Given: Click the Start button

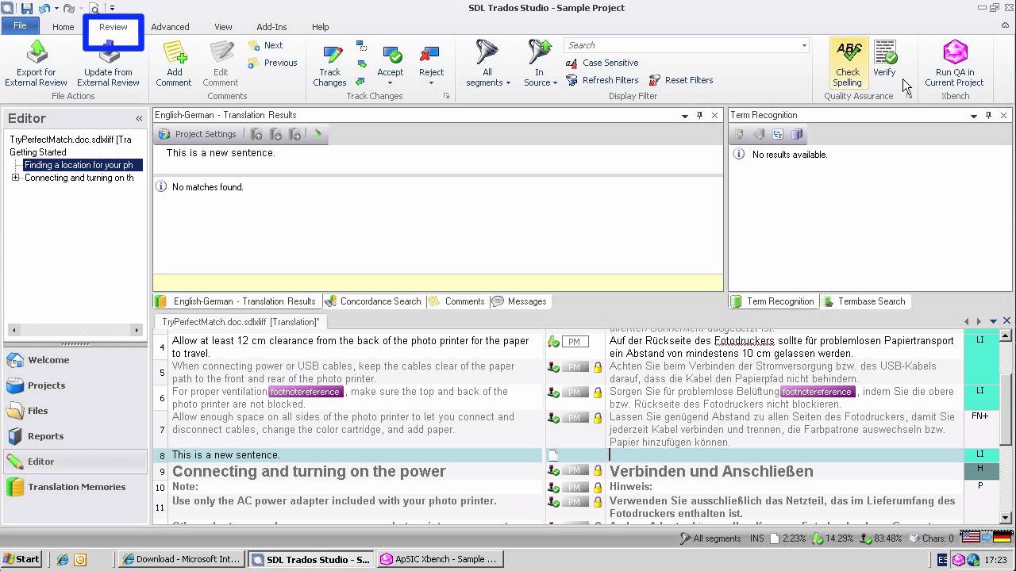Looking at the screenshot, I should (21, 559).
